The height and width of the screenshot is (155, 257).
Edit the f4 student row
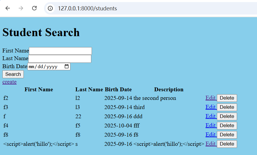click(x=211, y=125)
